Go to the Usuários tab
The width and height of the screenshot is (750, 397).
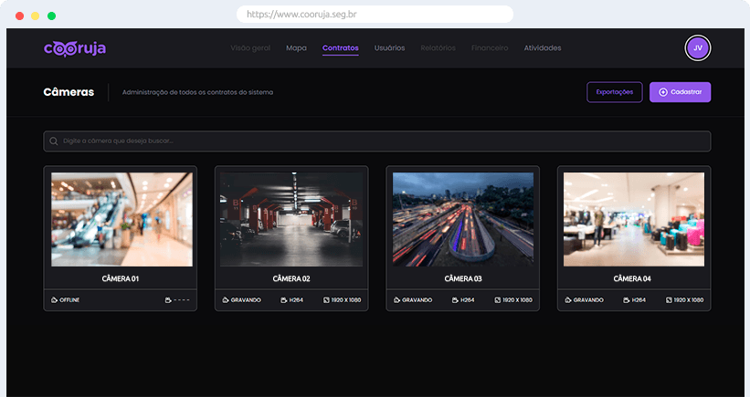tap(389, 48)
